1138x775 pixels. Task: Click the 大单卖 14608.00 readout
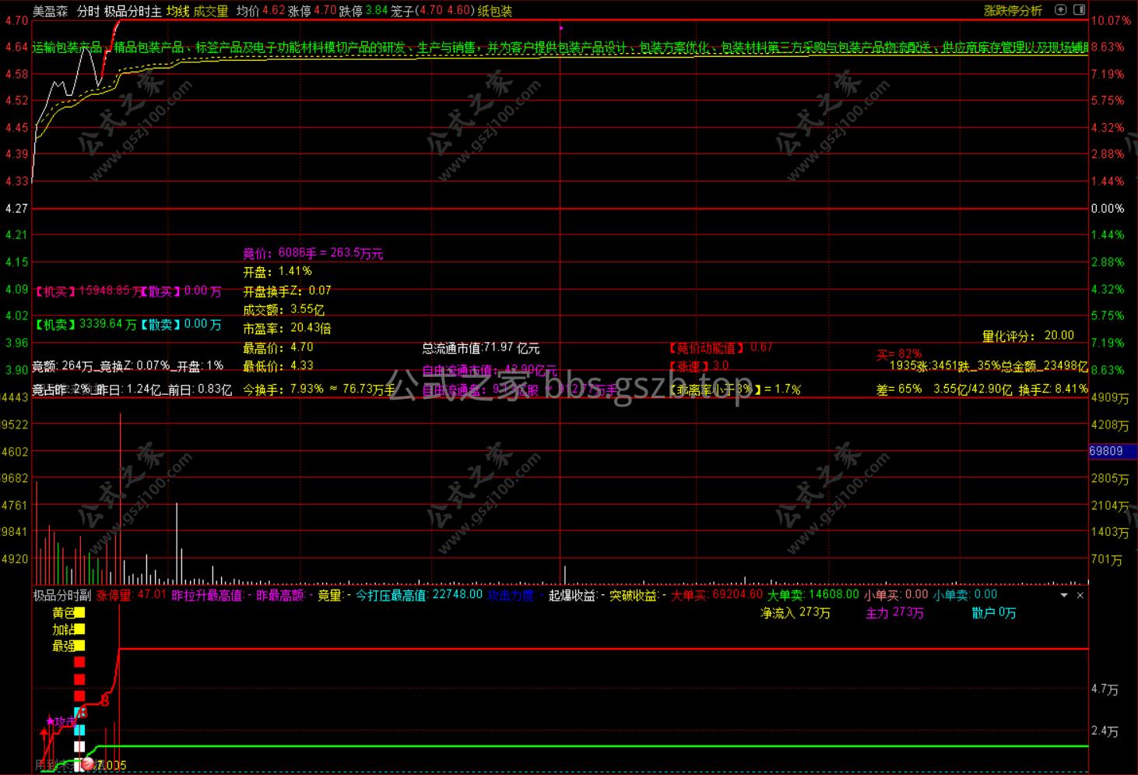pos(813,595)
